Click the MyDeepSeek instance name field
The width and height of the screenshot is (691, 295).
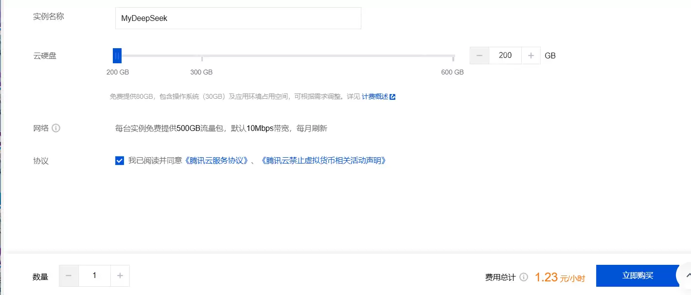238,18
